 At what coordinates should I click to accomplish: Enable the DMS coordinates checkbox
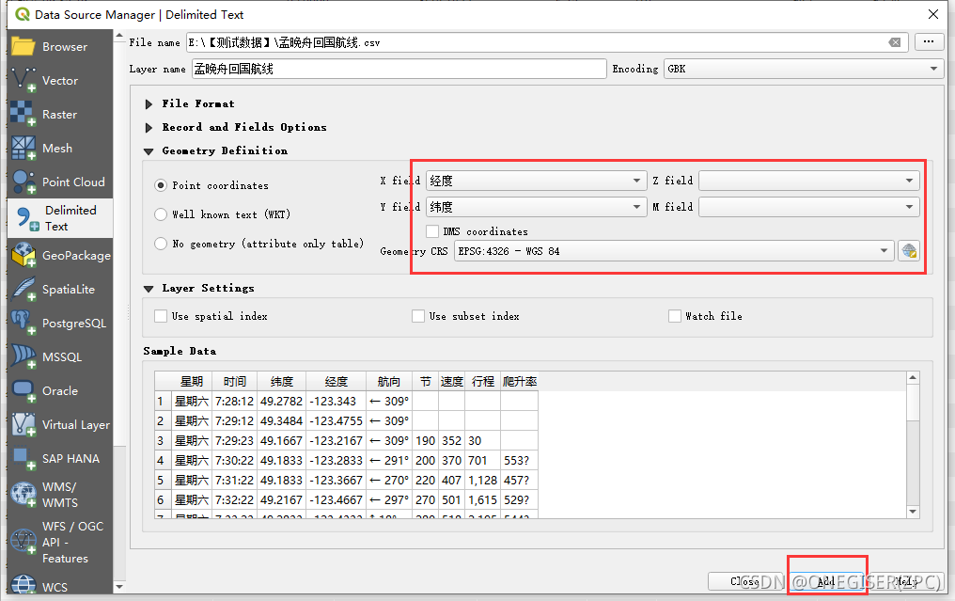[x=432, y=231]
